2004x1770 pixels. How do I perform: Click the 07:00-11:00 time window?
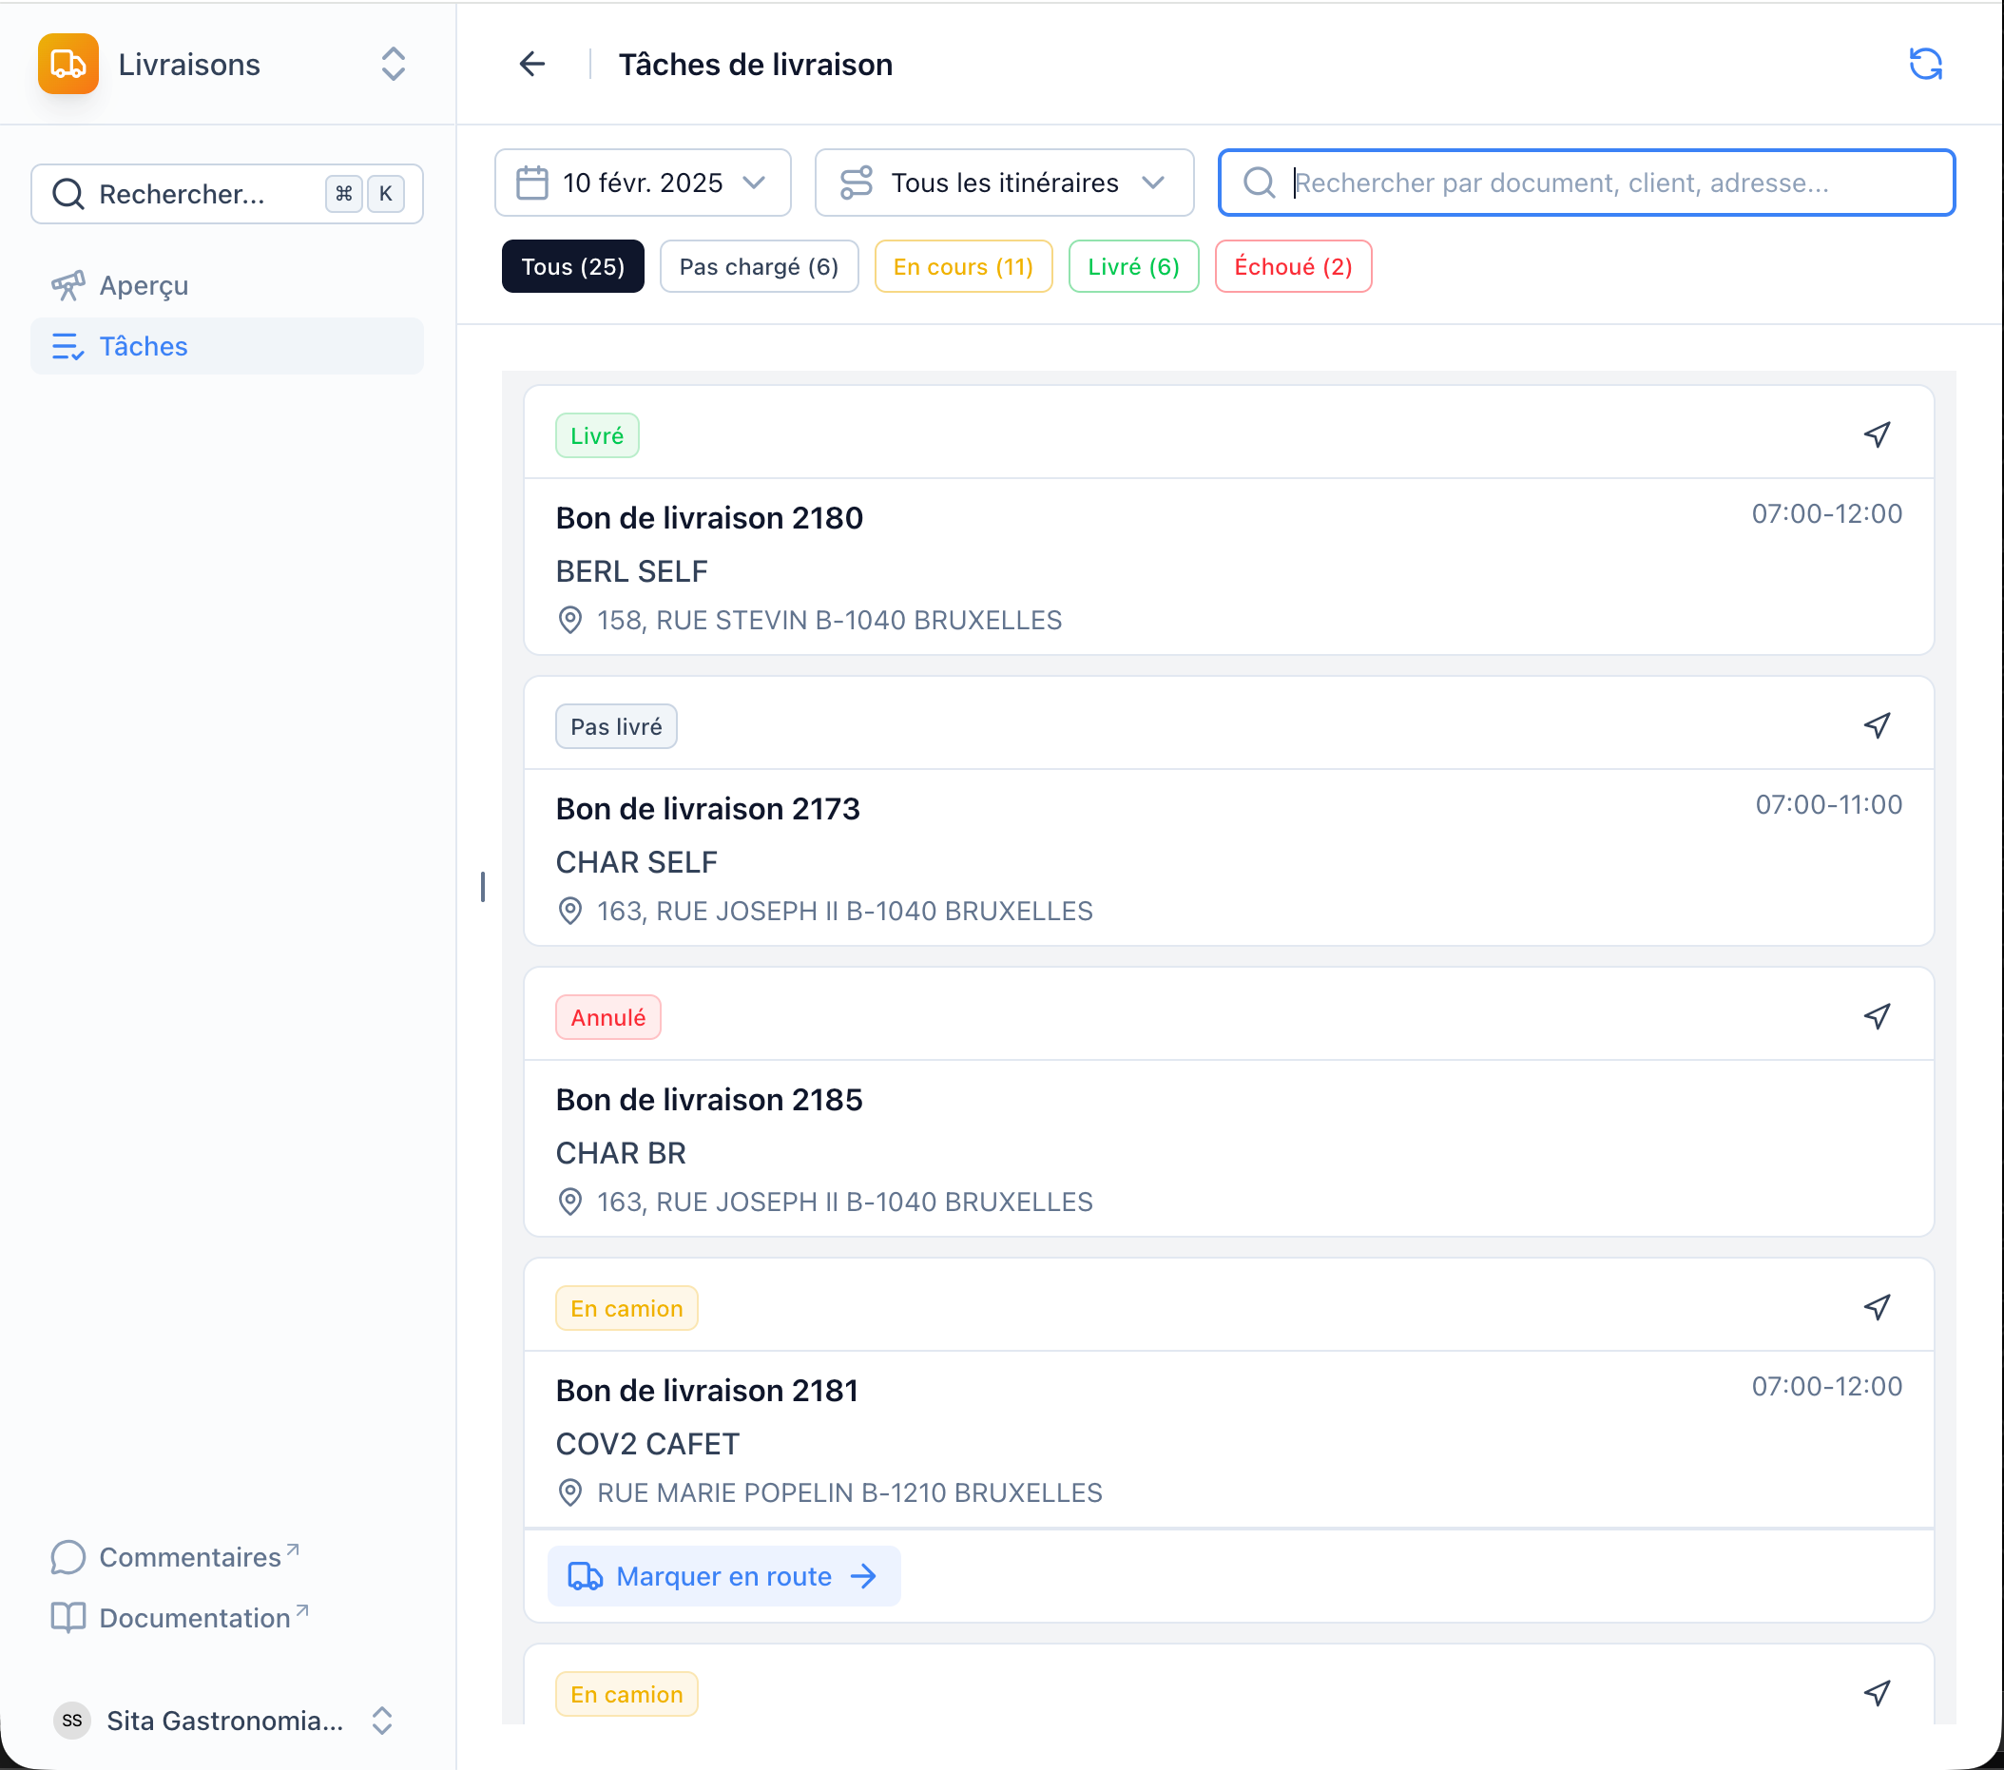1828,804
